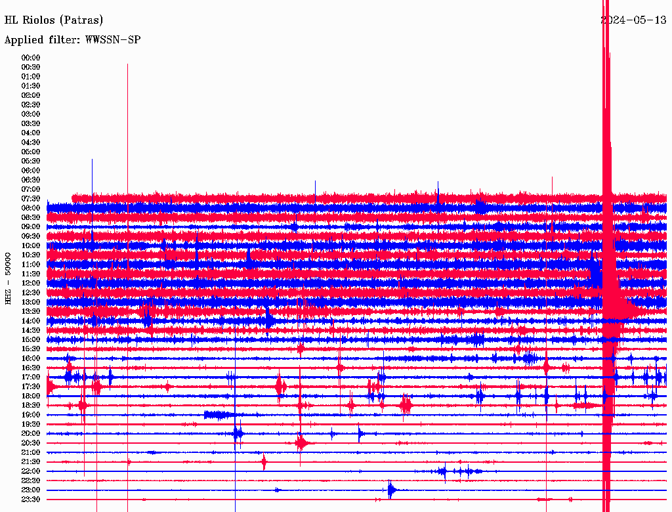Select the 12:00 time label

[31, 284]
